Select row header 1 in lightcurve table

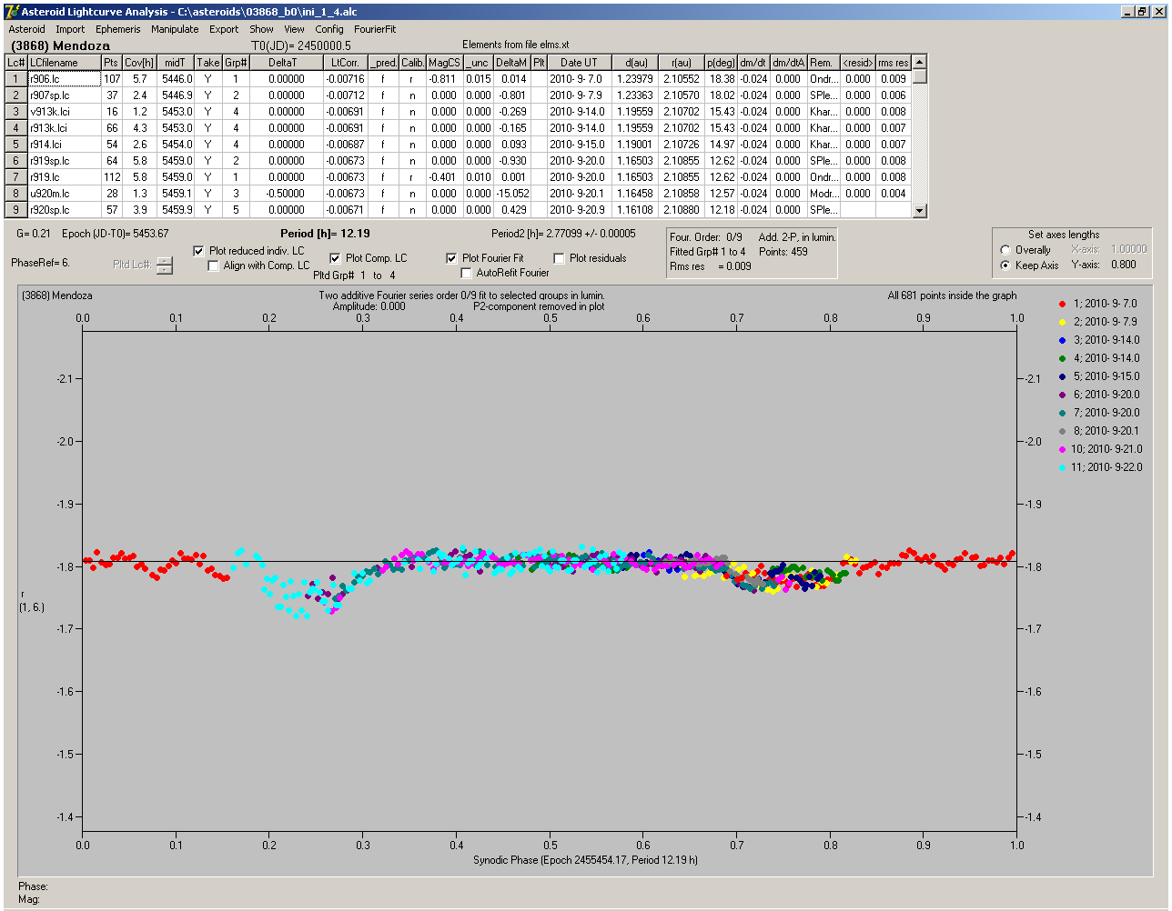tap(15, 79)
